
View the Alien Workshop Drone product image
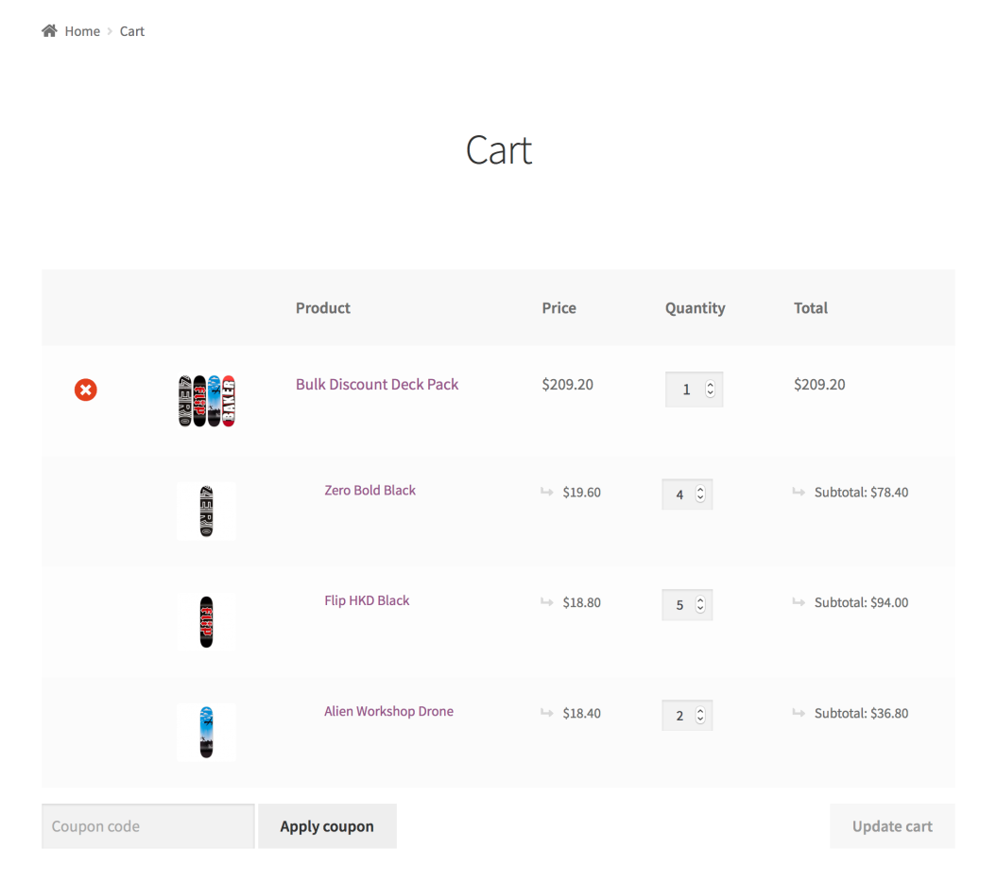pyautogui.click(x=206, y=732)
